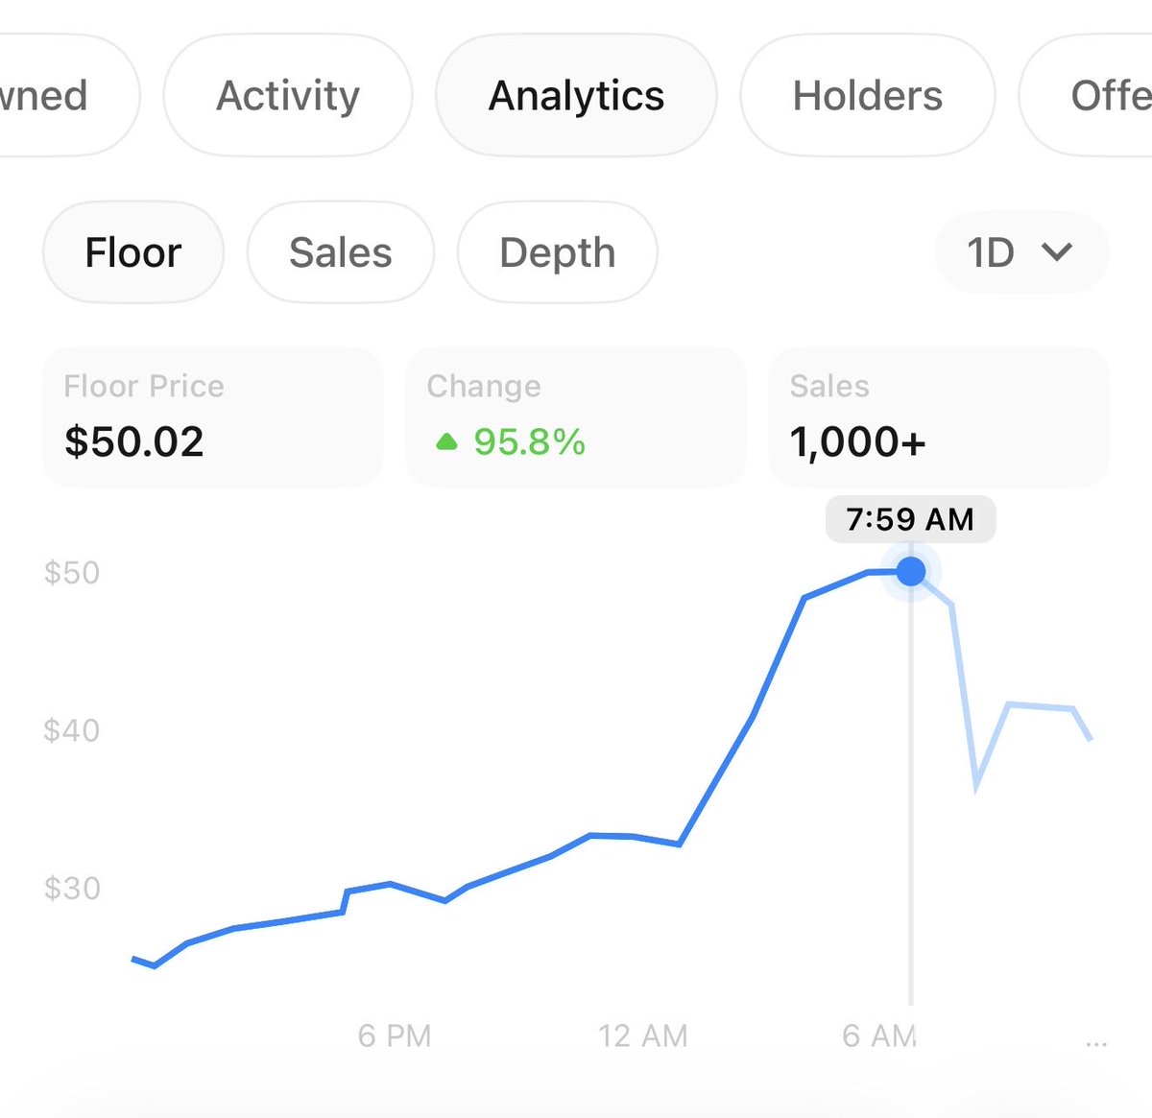Click the $40 price axis label

click(72, 730)
